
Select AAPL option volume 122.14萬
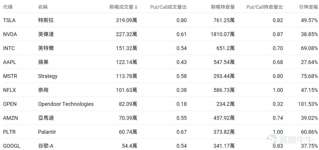click(x=127, y=62)
